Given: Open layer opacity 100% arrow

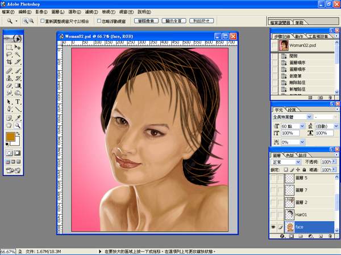Looking at the screenshot, I should point(334,161).
